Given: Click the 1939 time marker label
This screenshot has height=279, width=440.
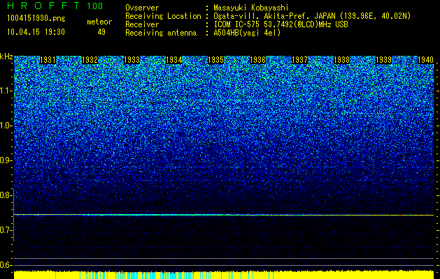Looking at the screenshot, I should [383, 60].
